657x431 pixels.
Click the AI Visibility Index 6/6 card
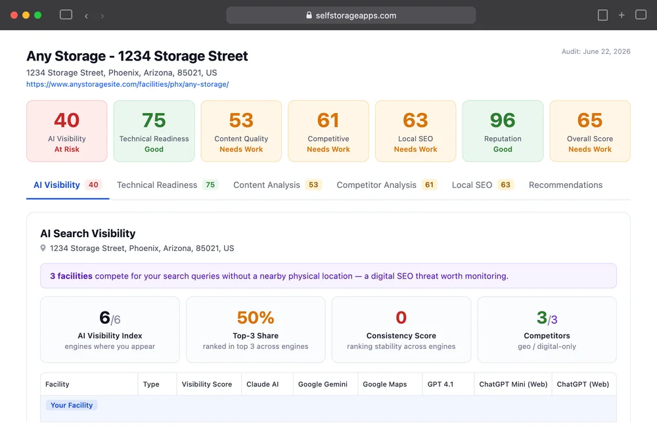110,329
